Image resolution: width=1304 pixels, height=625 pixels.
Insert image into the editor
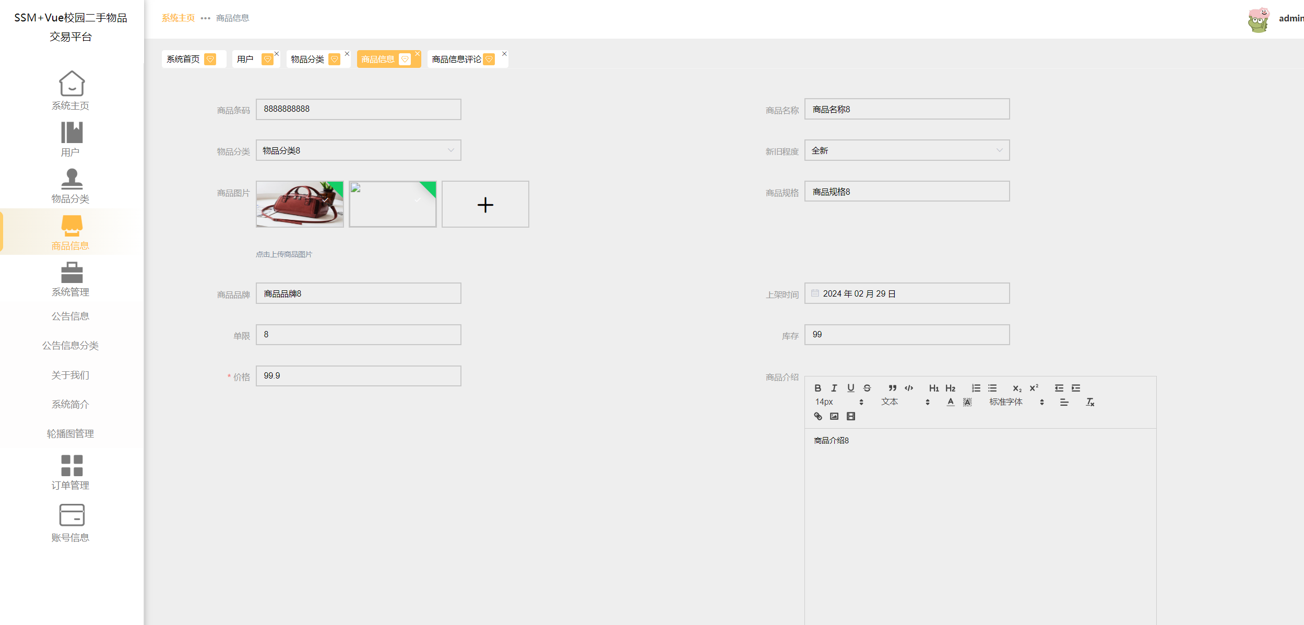[834, 416]
